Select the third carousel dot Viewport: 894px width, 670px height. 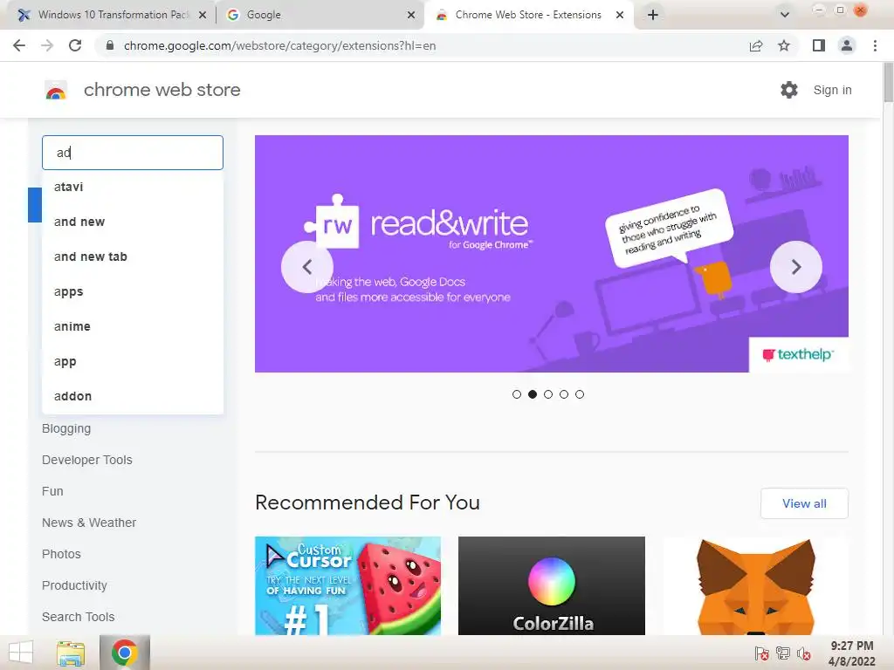pos(548,394)
